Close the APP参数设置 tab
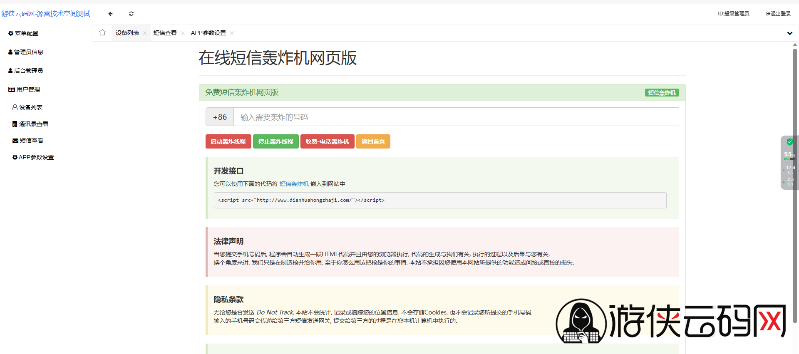This screenshot has width=799, height=354. [x=232, y=33]
